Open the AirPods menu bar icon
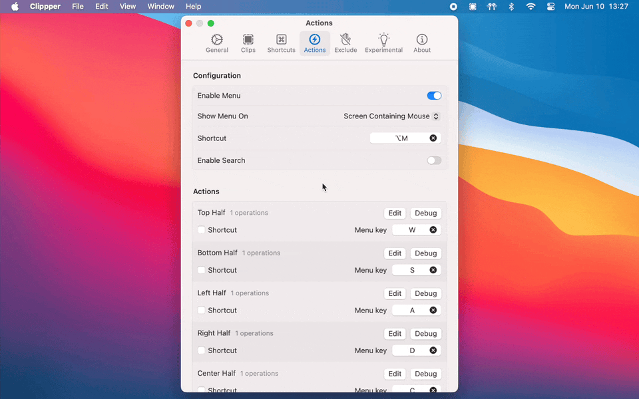639x399 pixels. (492, 7)
